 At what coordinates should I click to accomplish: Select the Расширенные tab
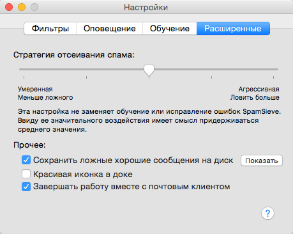click(233, 28)
